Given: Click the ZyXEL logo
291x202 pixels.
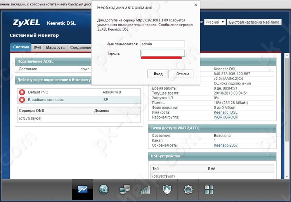Looking at the screenshot, I should coord(26,22).
